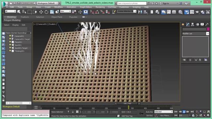Click scene explorer horizontal scrollbar
Image resolution: width=212 pixels, height=119 pixels.
[x=19, y=103]
